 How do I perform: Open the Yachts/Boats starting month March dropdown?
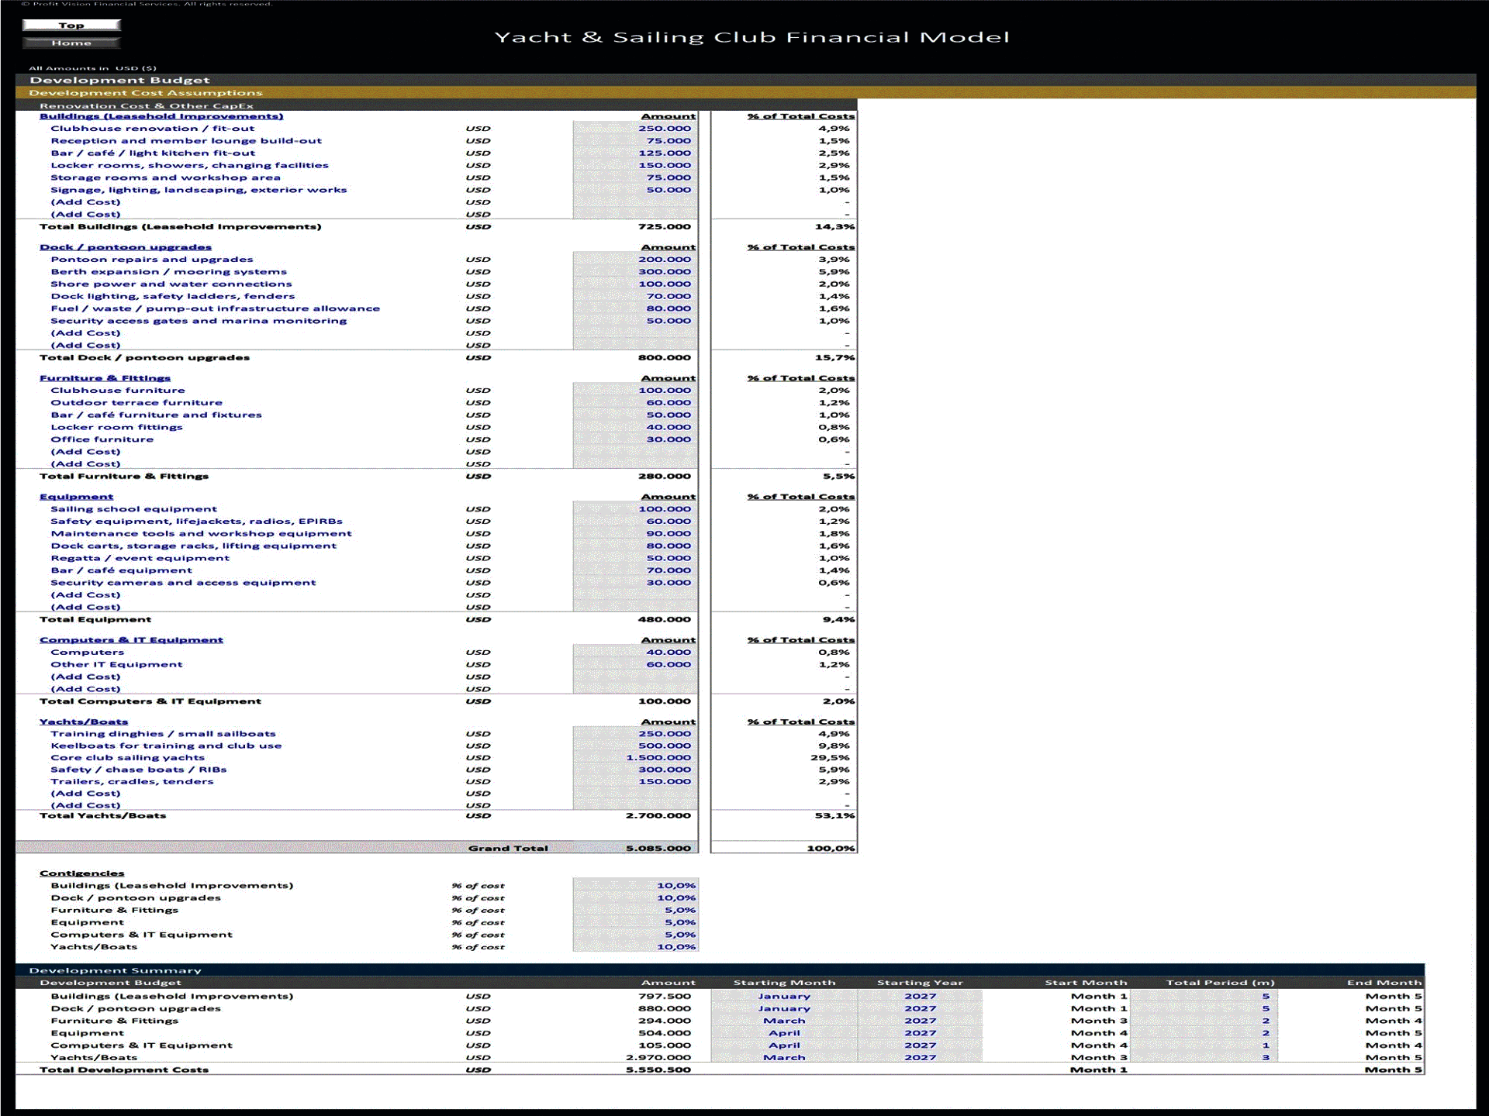coord(784,1058)
